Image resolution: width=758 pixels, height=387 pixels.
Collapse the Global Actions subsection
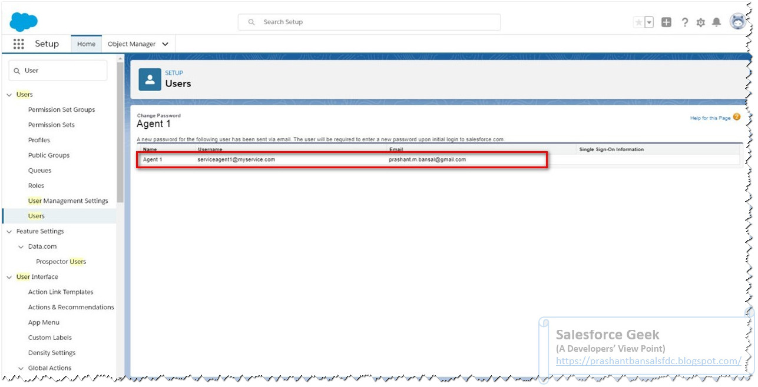tap(21, 368)
